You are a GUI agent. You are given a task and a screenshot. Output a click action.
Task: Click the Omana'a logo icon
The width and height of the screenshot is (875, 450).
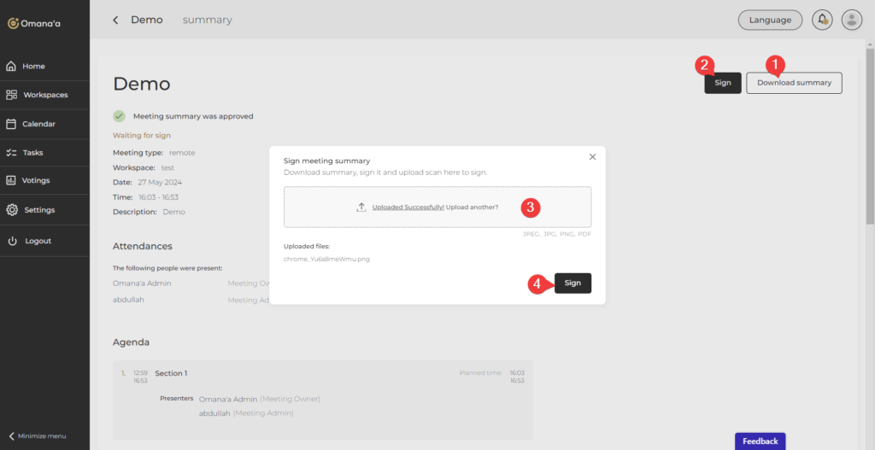tap(13, 23)
